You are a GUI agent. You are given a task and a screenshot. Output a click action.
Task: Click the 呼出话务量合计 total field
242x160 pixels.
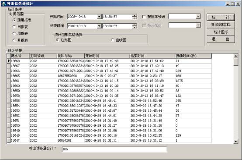[114, 149]
